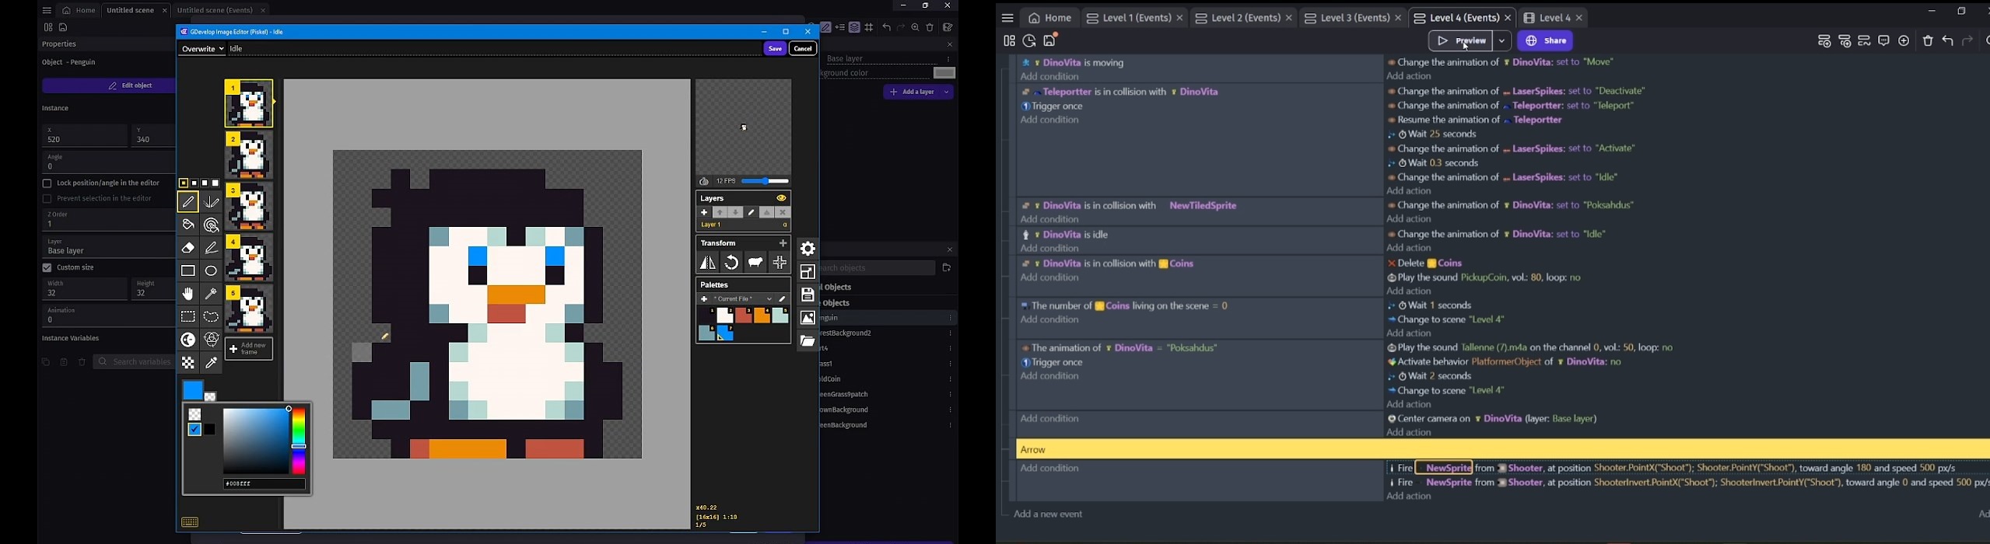Screen dimensions: 1990x544
Task: Click the Cancel button in Piskel
Action: click(x=803, y=49)
